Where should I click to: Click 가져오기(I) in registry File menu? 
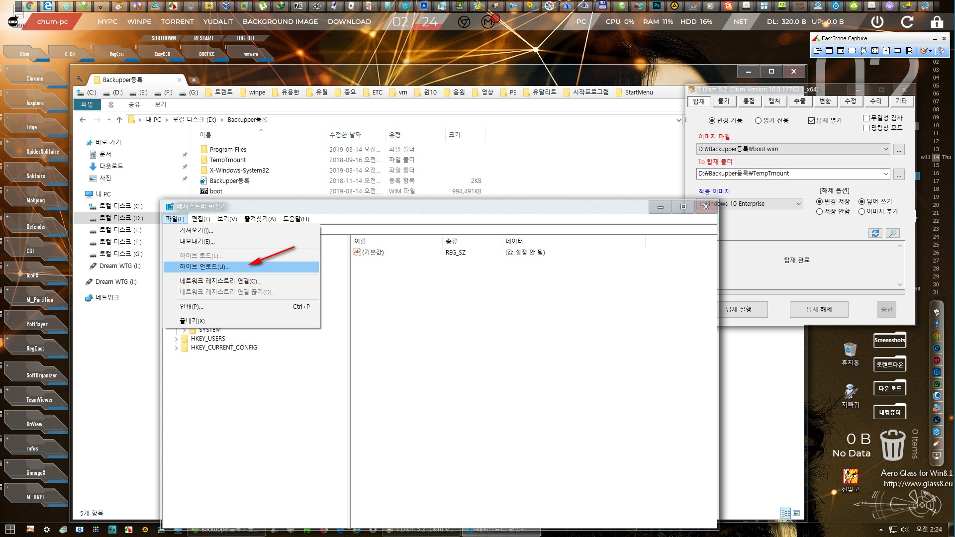click(x=241, y=231)
